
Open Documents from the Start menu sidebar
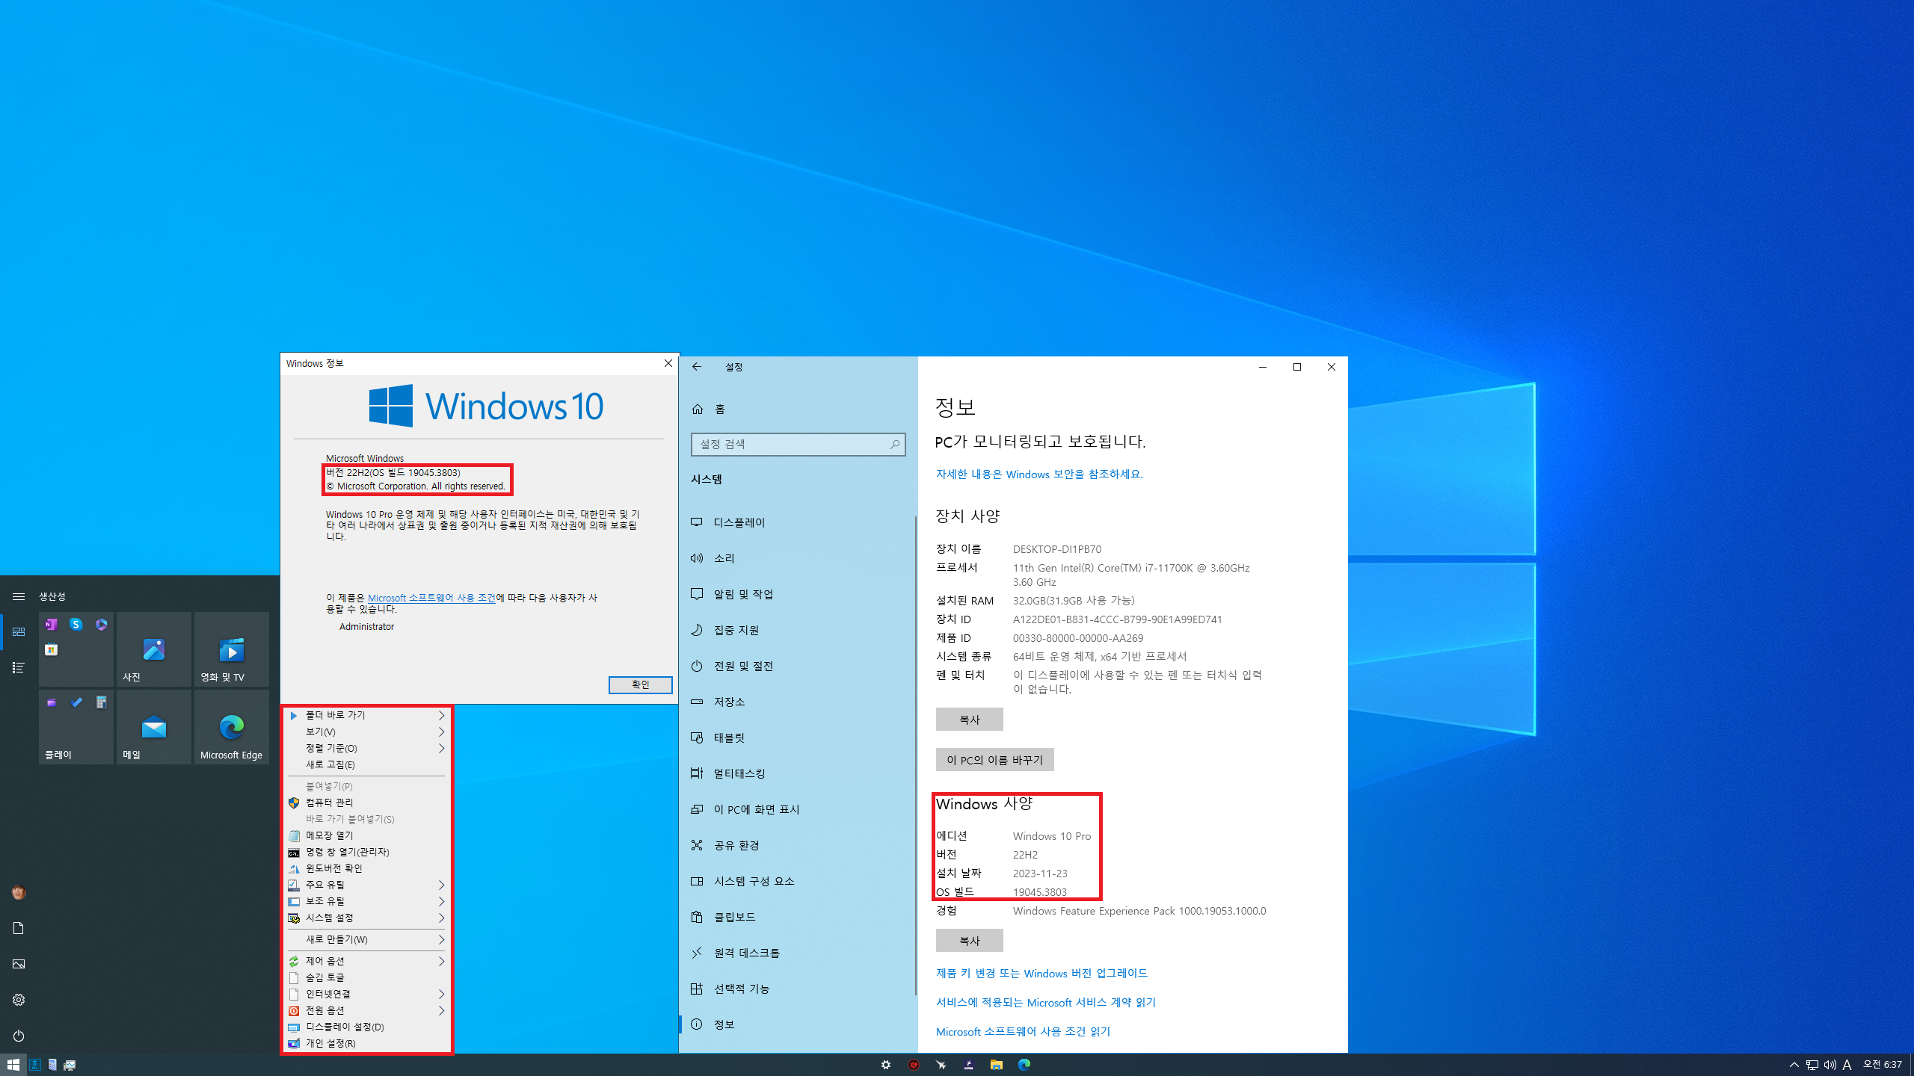pos(19,928)
